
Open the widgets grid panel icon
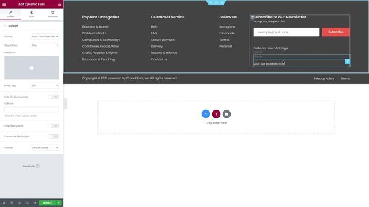59,4
